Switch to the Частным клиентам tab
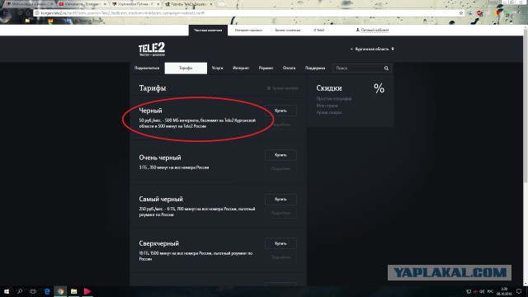 (208, 30)
